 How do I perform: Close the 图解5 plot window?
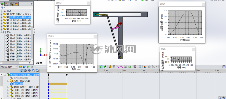[x=95, y=36]
